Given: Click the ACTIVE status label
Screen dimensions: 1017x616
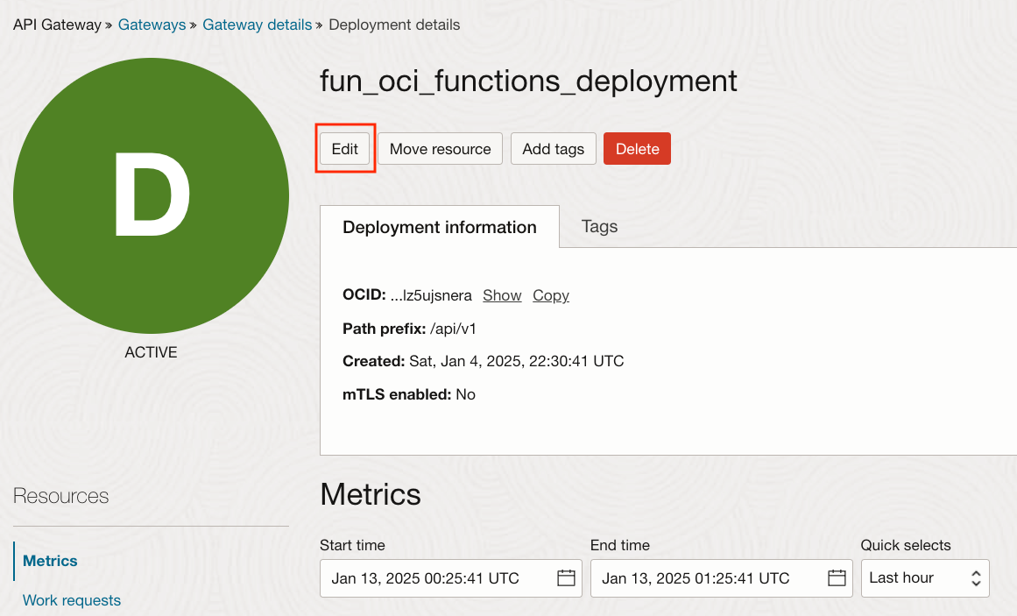Looking at the screenshot, I should (151, 352).
